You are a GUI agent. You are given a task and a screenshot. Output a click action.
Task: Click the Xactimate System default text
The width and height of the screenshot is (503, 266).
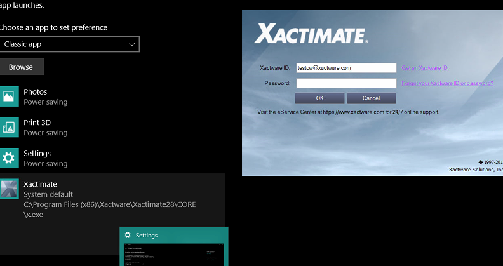point(48,194)
